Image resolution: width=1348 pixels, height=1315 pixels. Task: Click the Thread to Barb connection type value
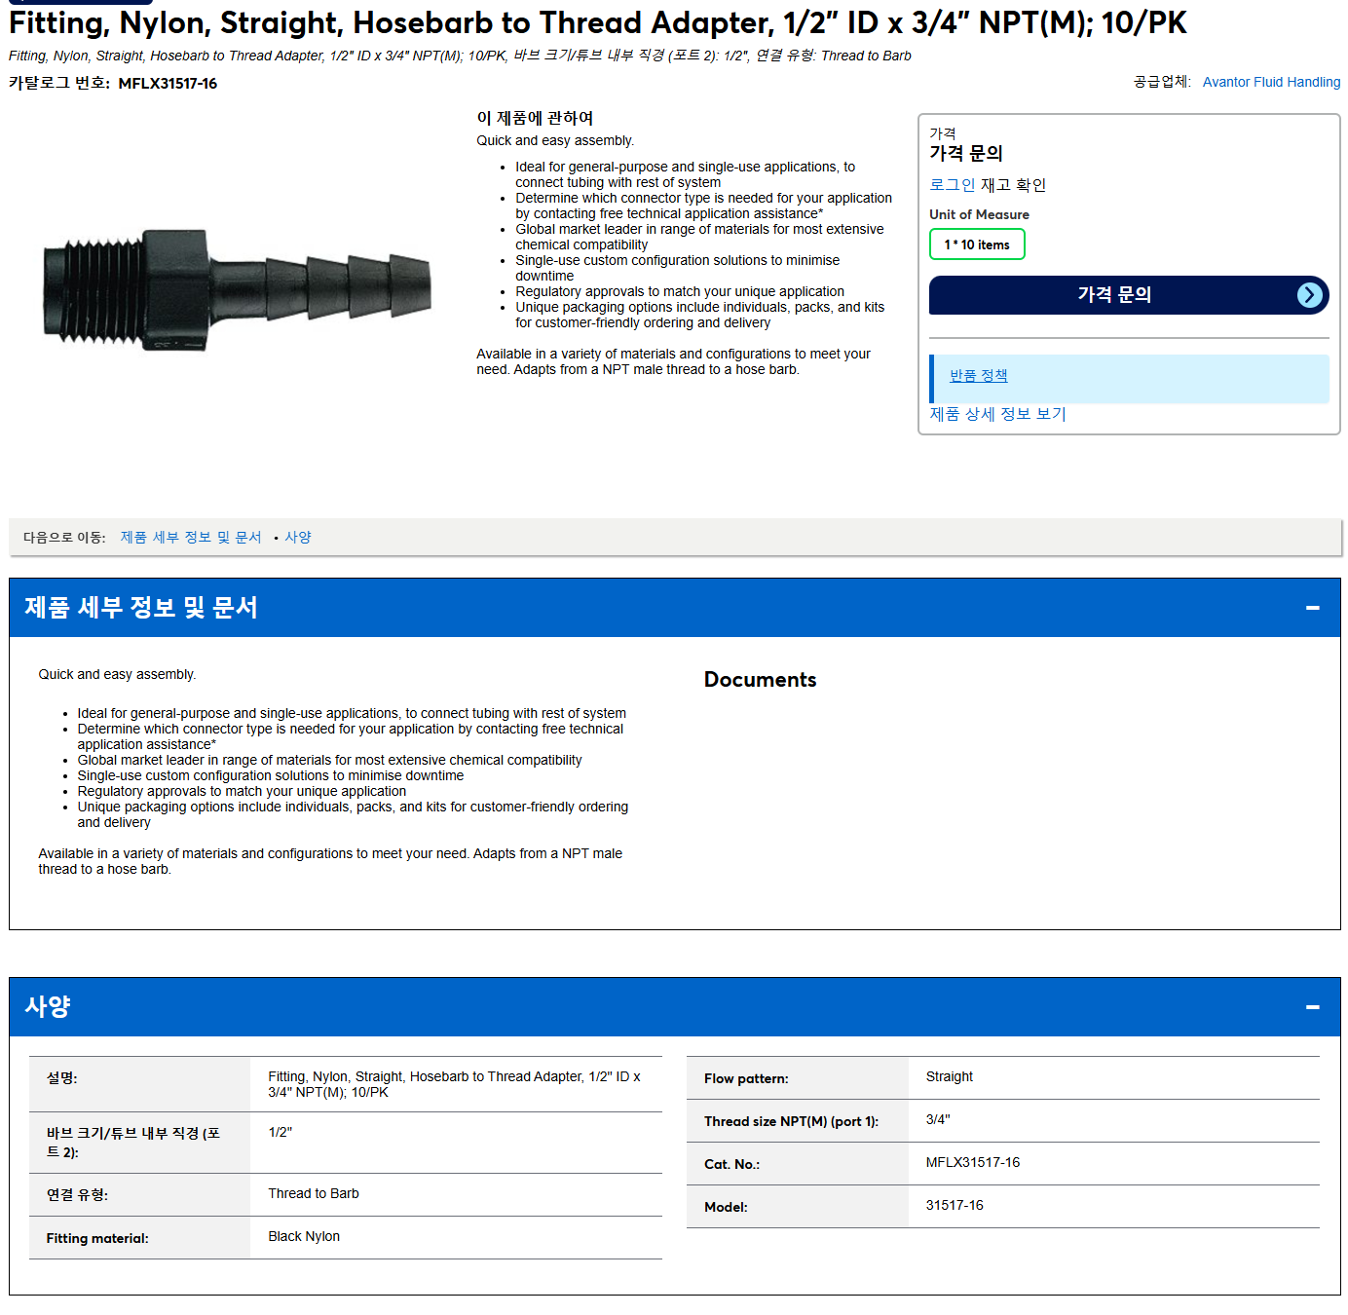[x=314, y=1194]
